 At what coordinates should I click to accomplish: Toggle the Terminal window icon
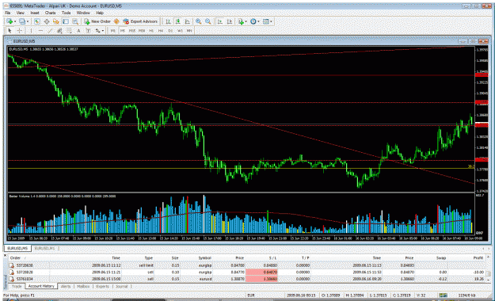pos(66,21)
